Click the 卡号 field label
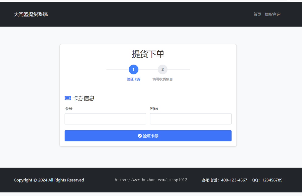Screen dimensions: 302x196 pyautogui.click(x=68, y=109)
